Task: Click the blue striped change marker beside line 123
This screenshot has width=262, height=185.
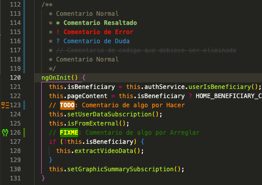Action: [24, 105]
